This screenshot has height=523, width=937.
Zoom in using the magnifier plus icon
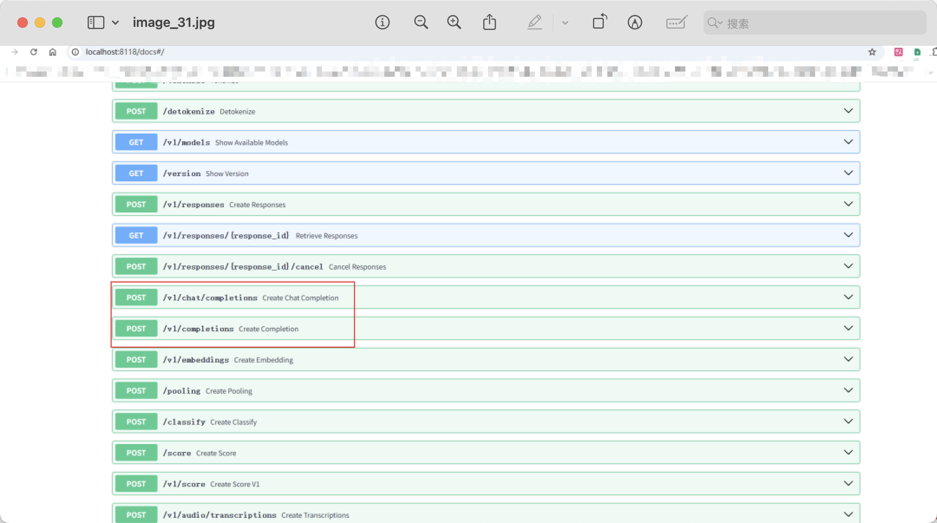pos(454,23)
